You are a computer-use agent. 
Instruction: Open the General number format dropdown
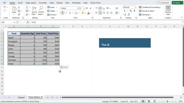[x=135, y=7]
